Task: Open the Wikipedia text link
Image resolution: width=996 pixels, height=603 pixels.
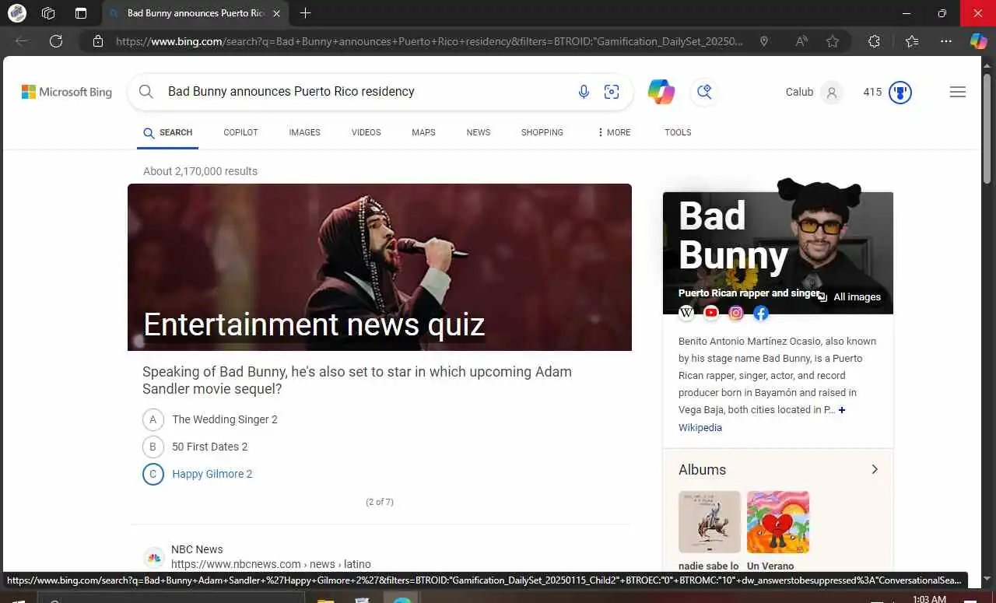Action: tap(700, 428)
